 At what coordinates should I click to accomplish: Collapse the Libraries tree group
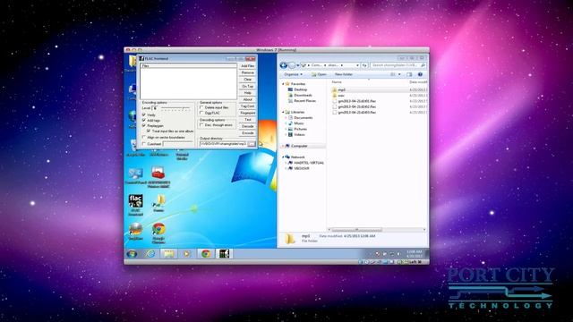coord(283,112)
